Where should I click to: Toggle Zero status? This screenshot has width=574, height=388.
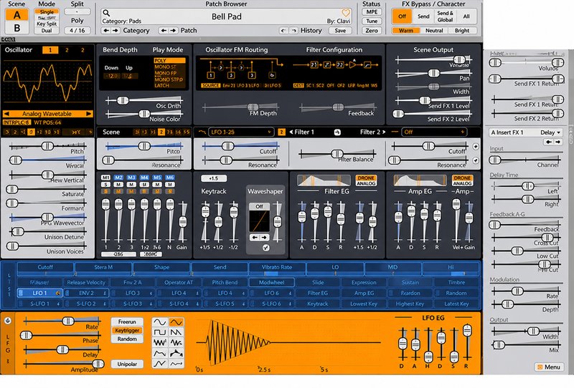click(372, 31)
